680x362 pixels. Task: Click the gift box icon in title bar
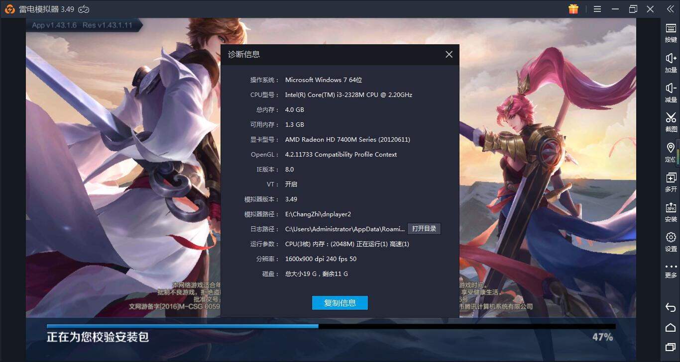click(573, 9)
